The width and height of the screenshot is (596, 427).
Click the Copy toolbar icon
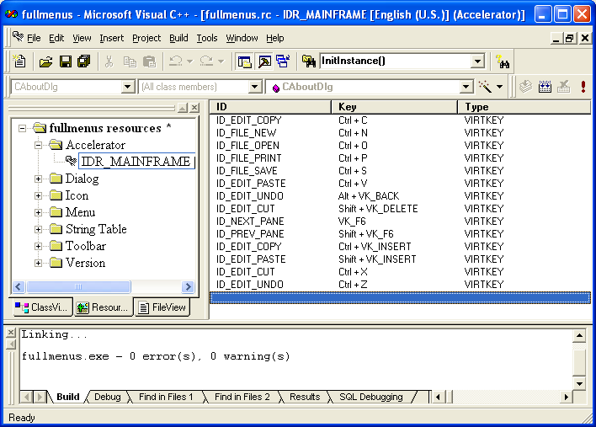click(130, 61)
